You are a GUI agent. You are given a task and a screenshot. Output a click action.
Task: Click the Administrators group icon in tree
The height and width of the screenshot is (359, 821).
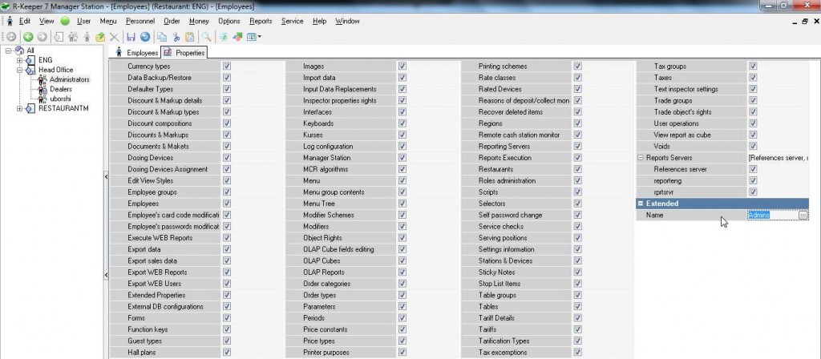coord(42,79)
